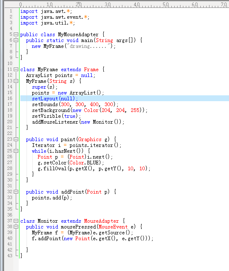Click 'setVisible(true);' on line 19
The image size is (229, 271).
pyautogui.click(x=56, y=116)
